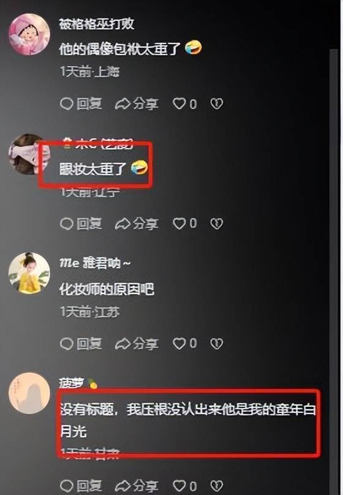
Task: Like the comment from 被格格巫打败
Action: [184, 104]
